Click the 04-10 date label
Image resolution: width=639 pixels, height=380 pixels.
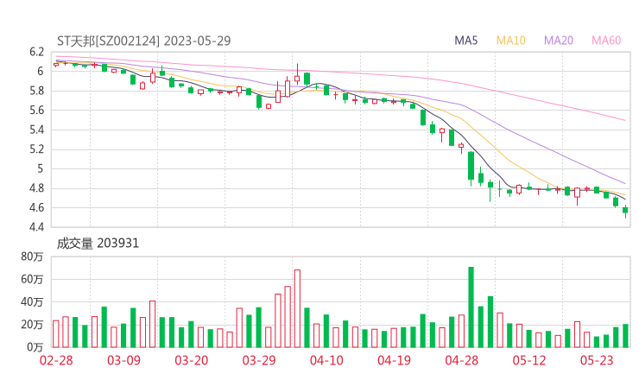click(326, 360)
